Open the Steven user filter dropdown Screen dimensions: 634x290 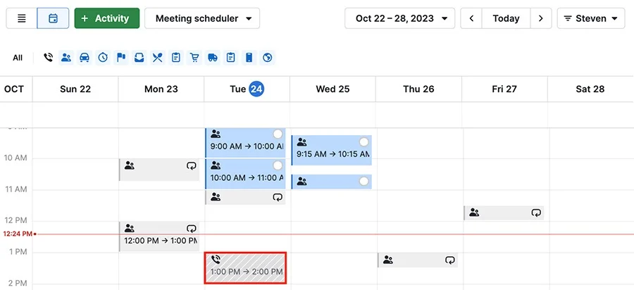tap(590, 18)
